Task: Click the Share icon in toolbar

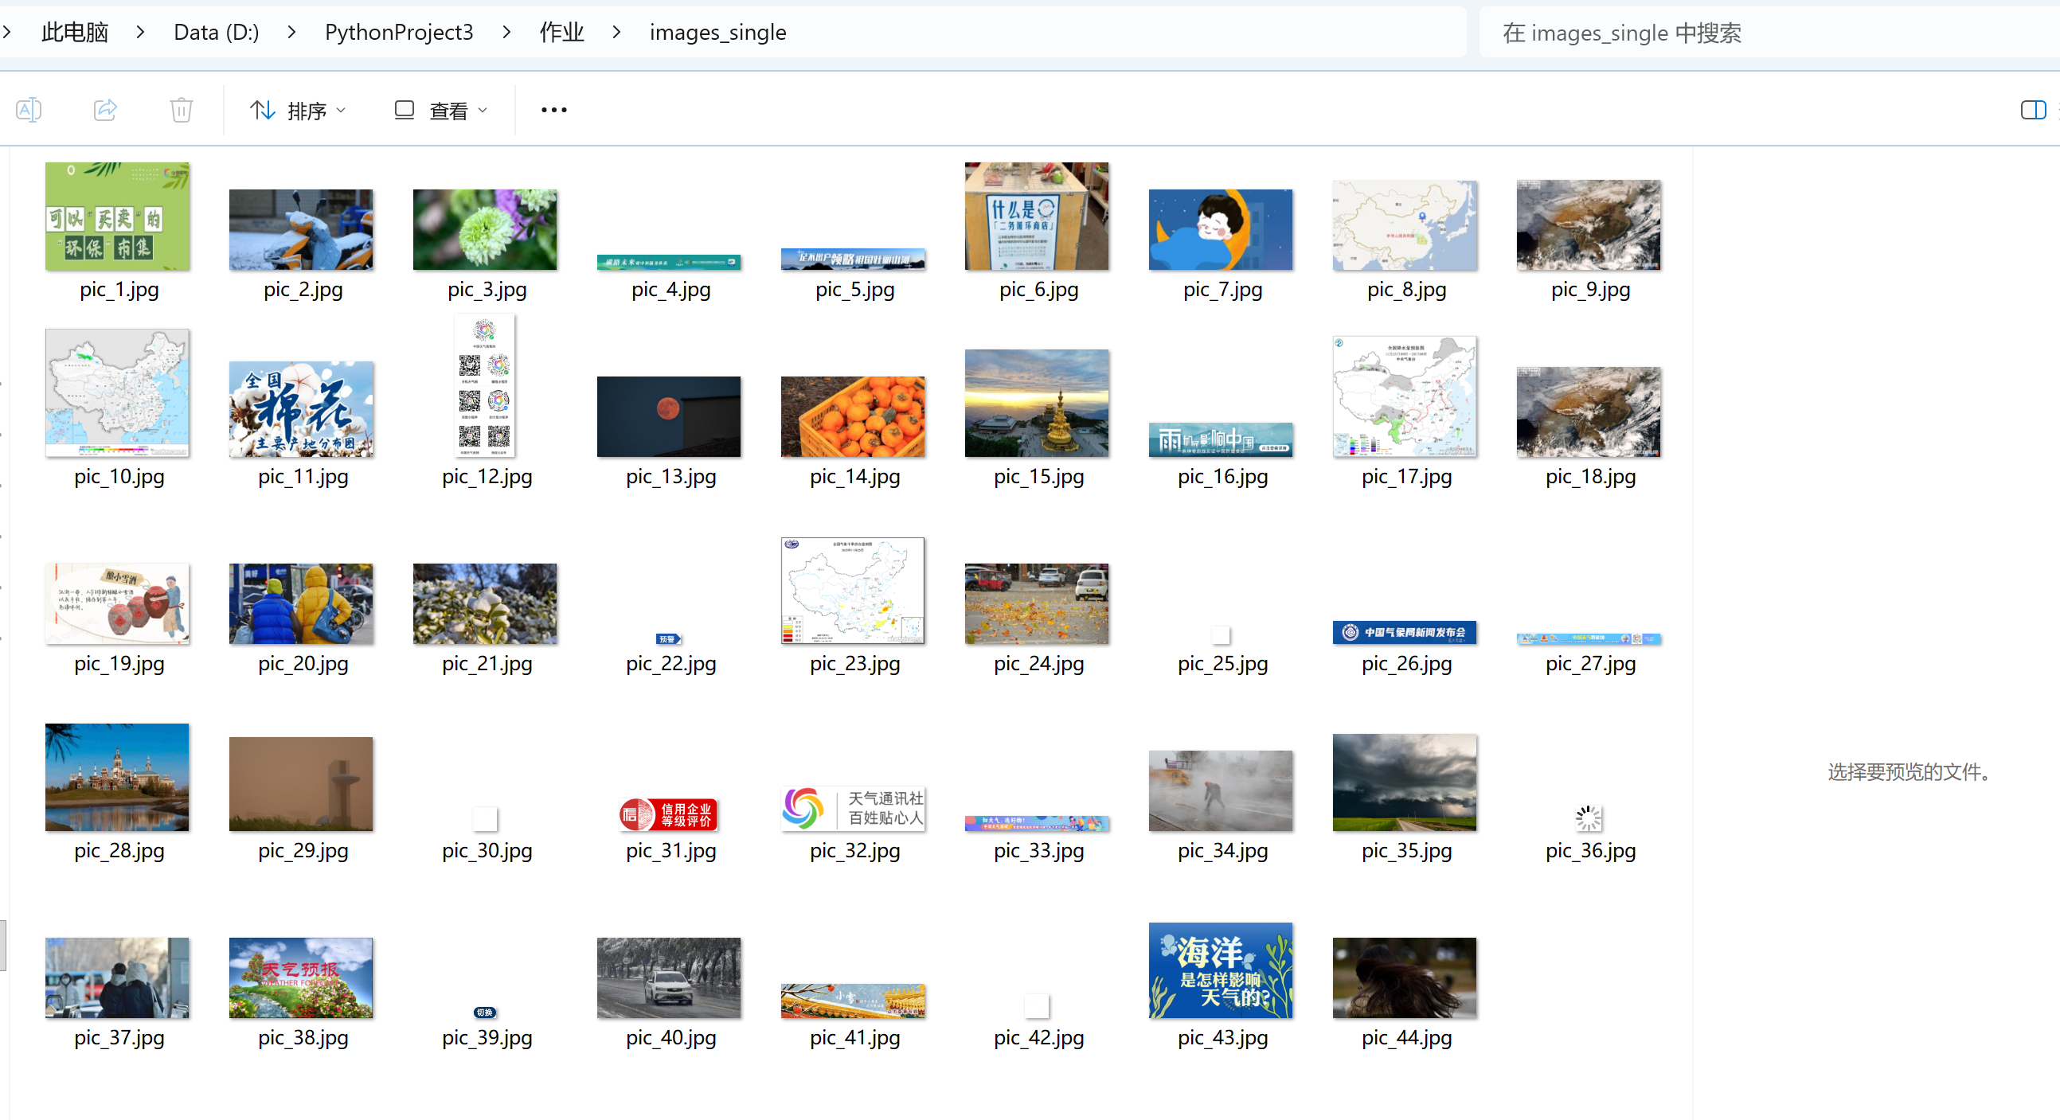Action: tap(105, 110)
